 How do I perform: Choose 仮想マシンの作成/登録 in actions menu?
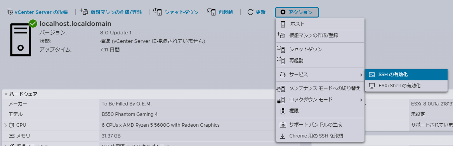pos(320,36)
